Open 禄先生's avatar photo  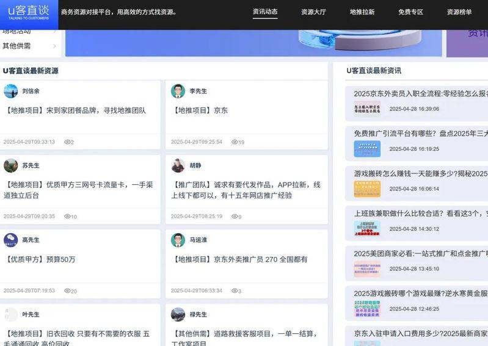[x=178, y=314]
